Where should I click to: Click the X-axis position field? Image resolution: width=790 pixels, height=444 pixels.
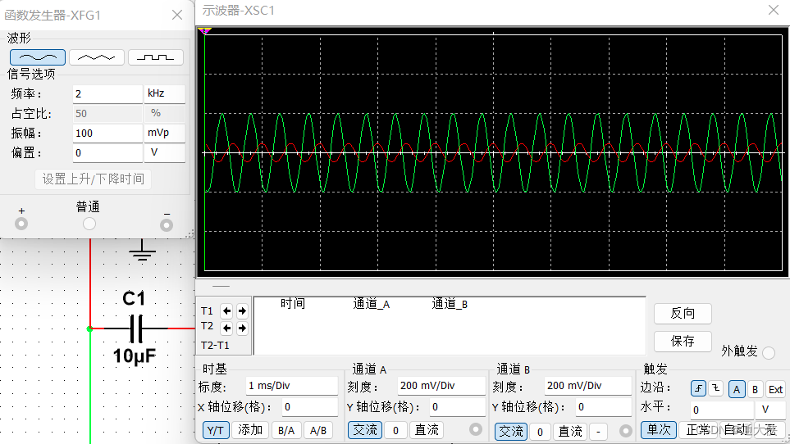coord(310,407)
